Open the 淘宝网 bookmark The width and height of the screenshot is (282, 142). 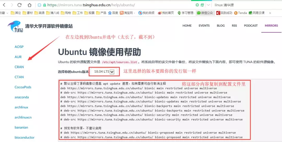pyautogui.click(x=127, y=13)
